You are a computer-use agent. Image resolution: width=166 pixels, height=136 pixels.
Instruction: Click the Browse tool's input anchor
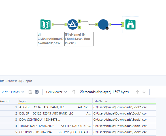pos(123,24)
